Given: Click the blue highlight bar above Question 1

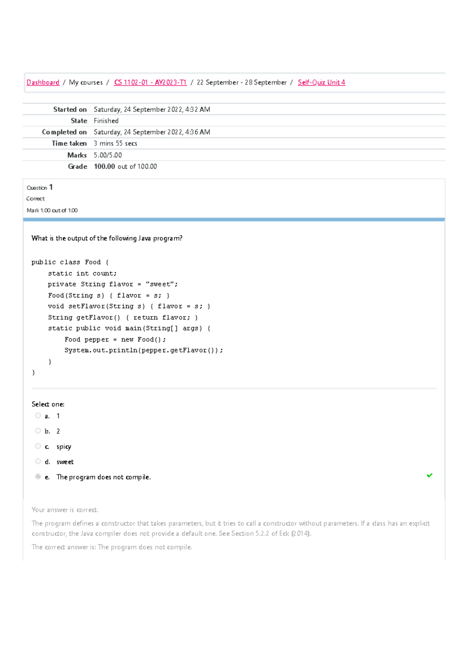Looking at the screenshot, I should pyautogui.click(x=233, y=219).
